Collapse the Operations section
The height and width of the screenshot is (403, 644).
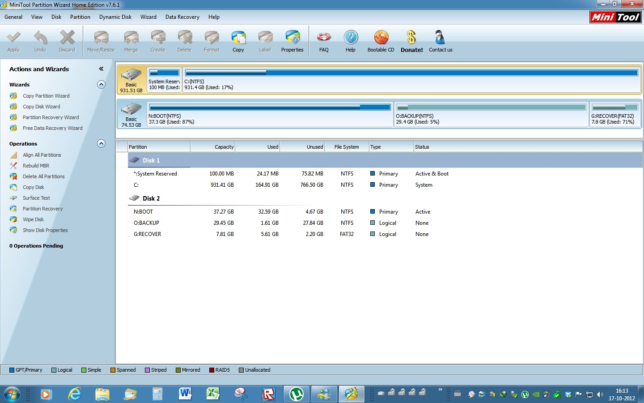102,144
